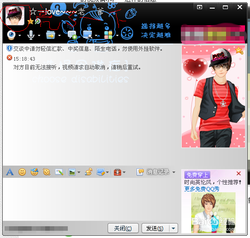Click the red error icon beside 15:18:43
The image size is (250, 238).
click(9, 57)
